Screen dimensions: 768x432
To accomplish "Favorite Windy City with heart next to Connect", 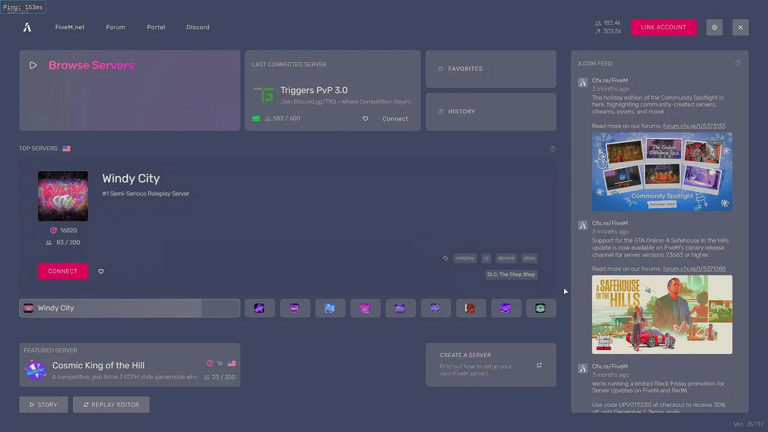I will (x=101, y=272).
